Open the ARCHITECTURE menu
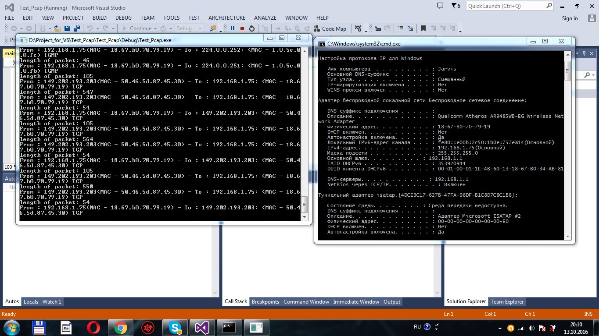 [227, 18]
